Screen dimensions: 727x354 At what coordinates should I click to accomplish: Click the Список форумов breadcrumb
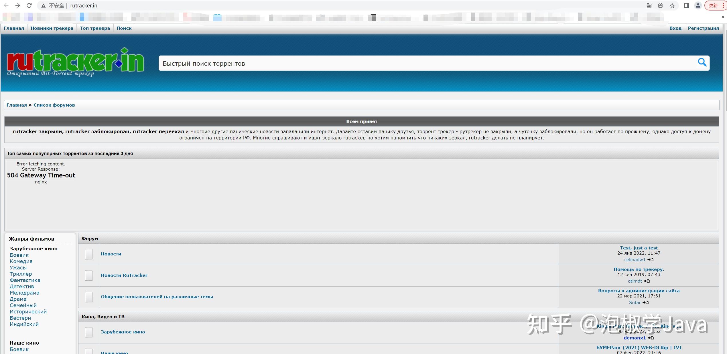point(54,105)
